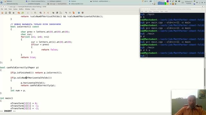
Task: Click the Paste clipboard toolbar icon
Action: 35,13
